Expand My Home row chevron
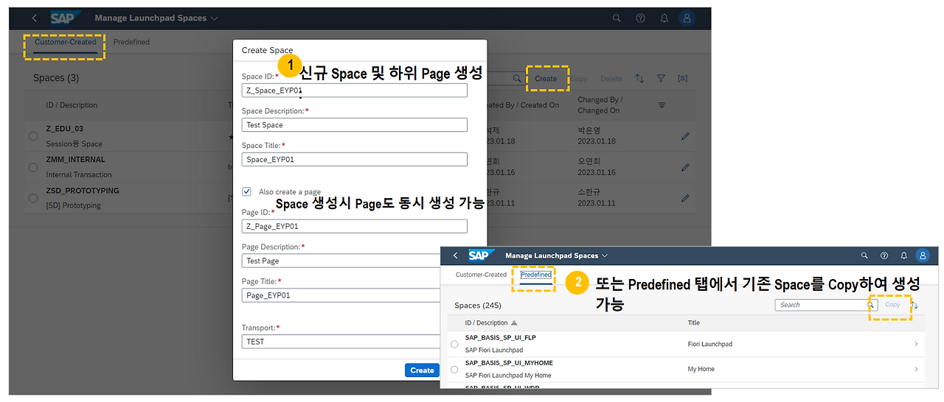This screenshot has width=944, height=402. pyautogui.click(x=916, y=369)
